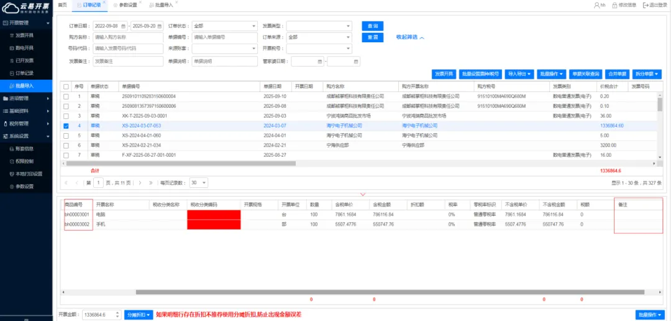Click the 查询 button
This screenshot has width=671, height=321.
373,26
